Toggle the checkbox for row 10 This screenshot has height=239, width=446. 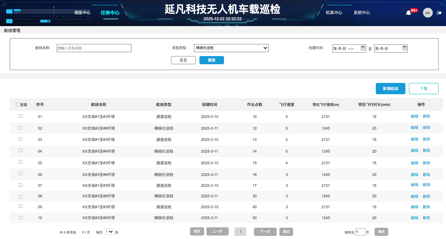click(x=21, y=218)
